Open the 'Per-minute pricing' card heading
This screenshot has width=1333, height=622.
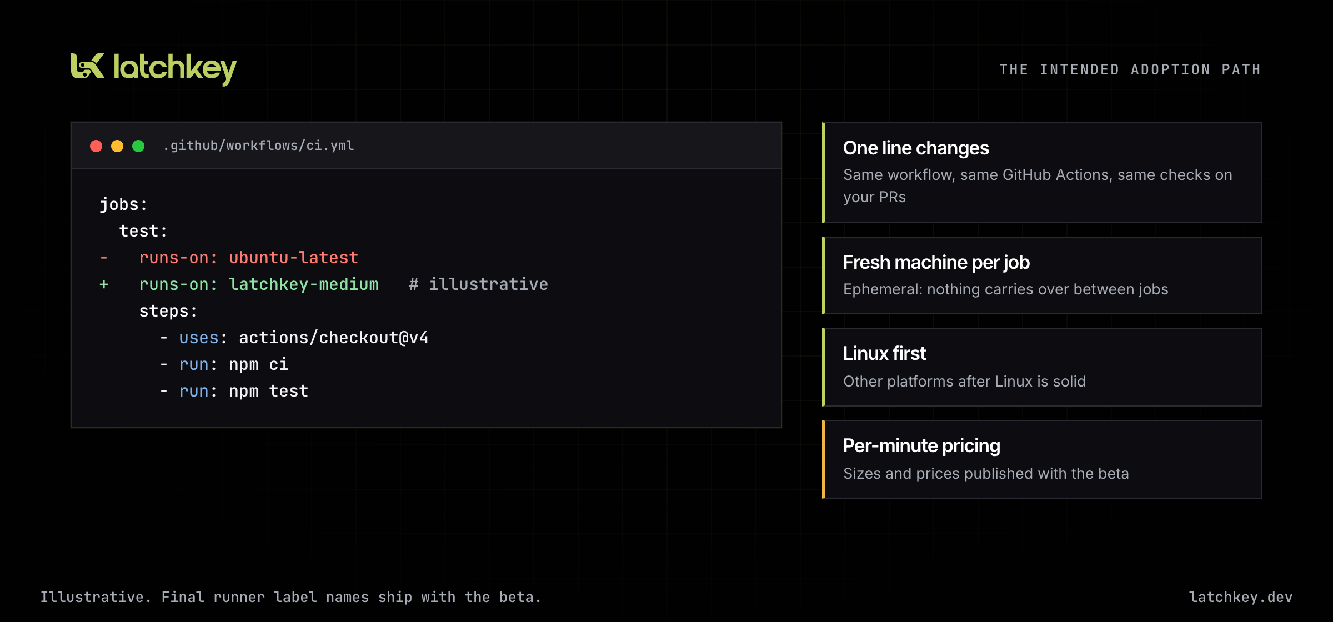click(x=921, y=446)
